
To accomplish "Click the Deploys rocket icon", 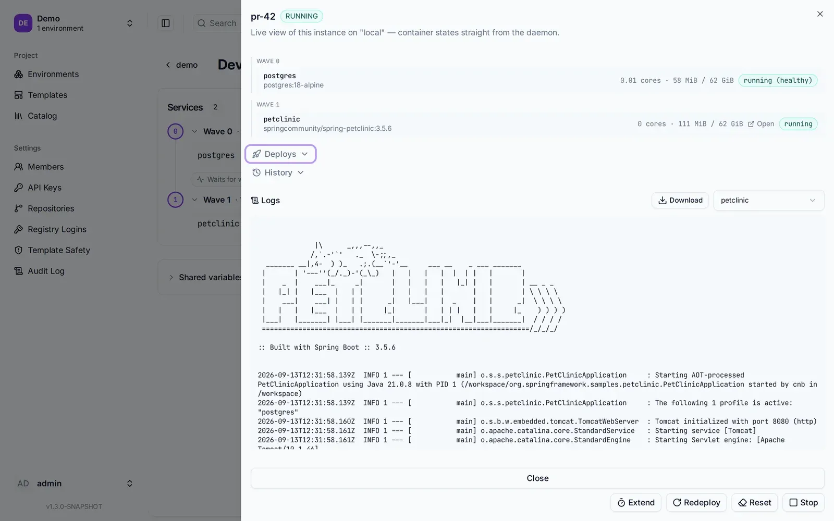I will coord(256,154).
